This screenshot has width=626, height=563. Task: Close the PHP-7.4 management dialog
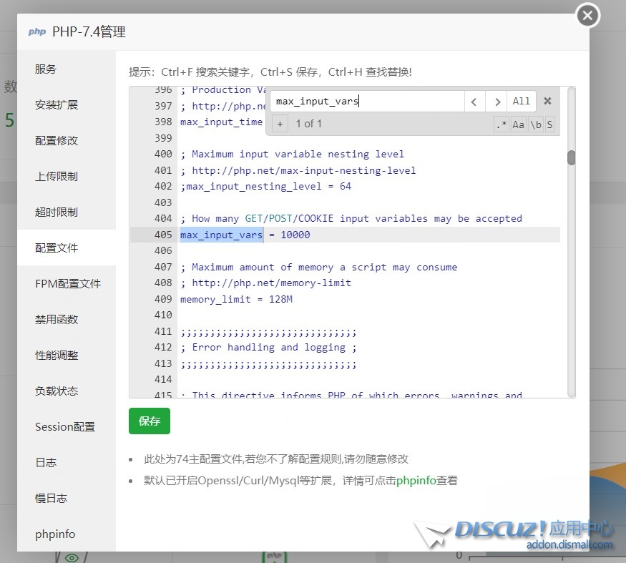pos(587,15)
